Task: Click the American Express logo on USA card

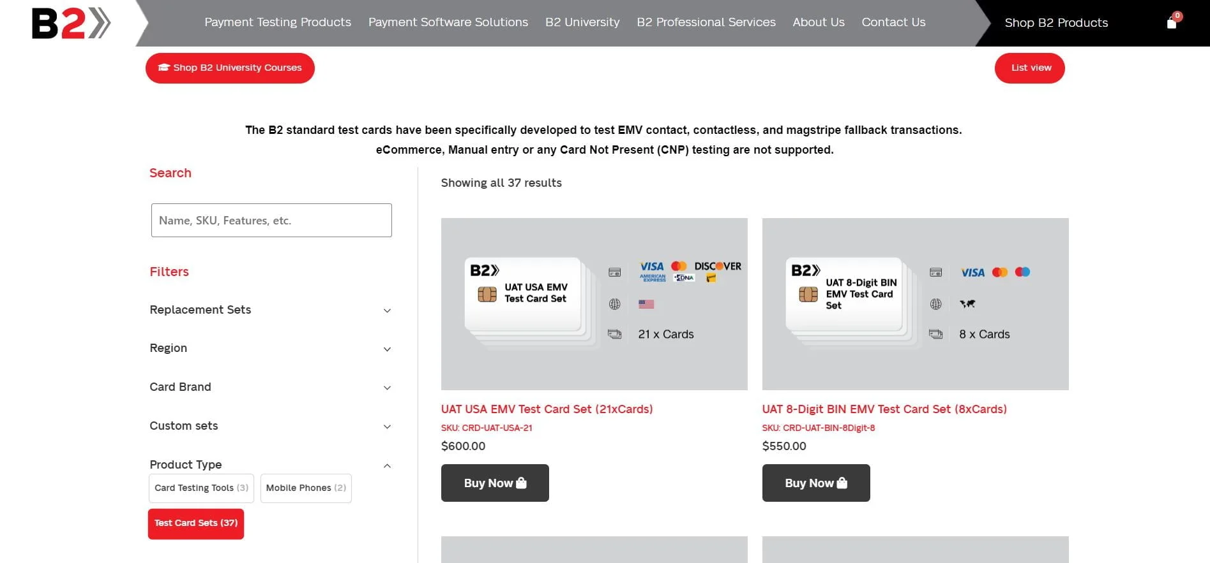Action: (x=653, y=278)
